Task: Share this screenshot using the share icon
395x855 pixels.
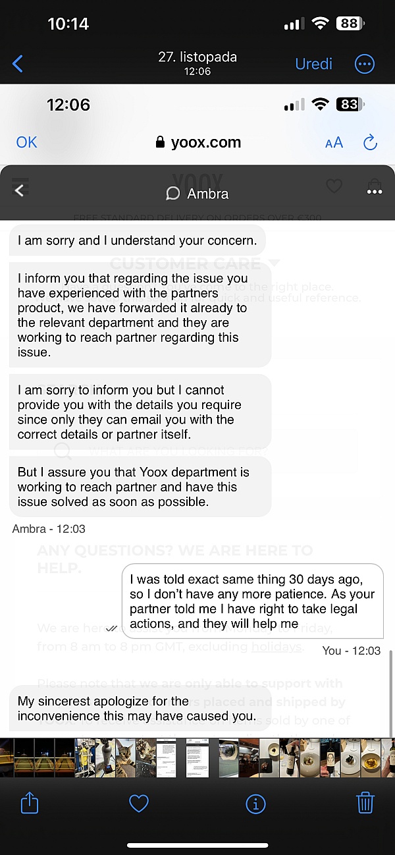Action: click(29, 803)
